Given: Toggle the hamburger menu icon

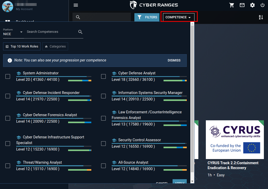Looking at the screenshot, I should [76, 5].
